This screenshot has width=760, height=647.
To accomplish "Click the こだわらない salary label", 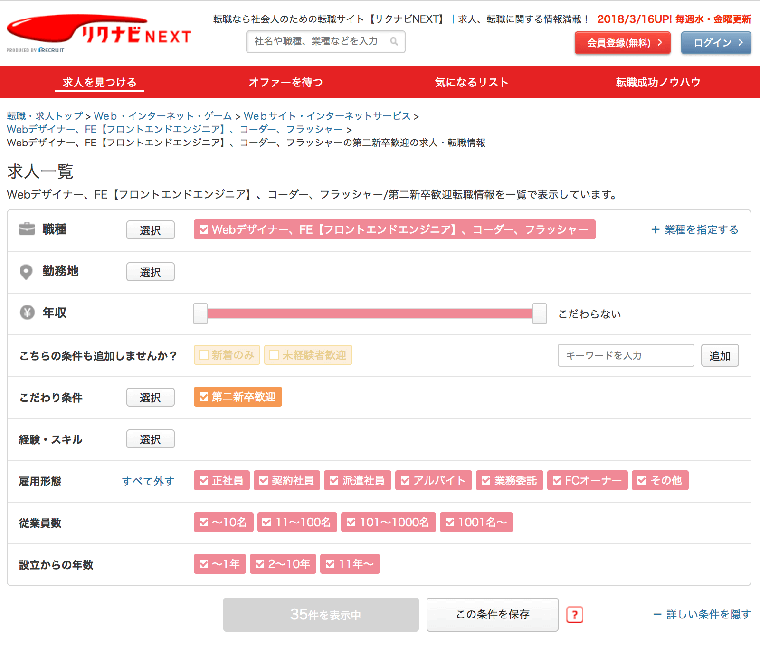I will click(x=589, y=314).
